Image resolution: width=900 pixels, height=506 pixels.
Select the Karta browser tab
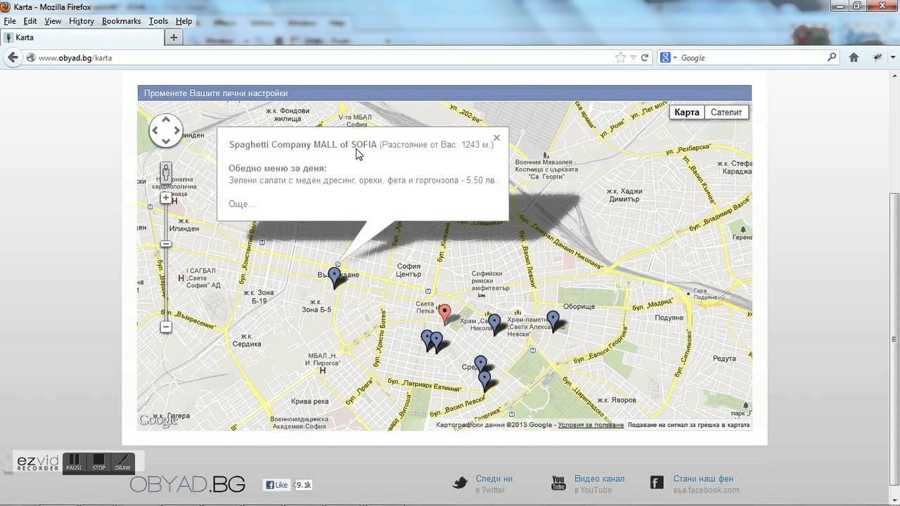coord(82,37)
